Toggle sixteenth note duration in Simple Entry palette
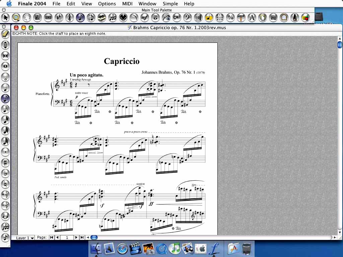 coord(5,109)
